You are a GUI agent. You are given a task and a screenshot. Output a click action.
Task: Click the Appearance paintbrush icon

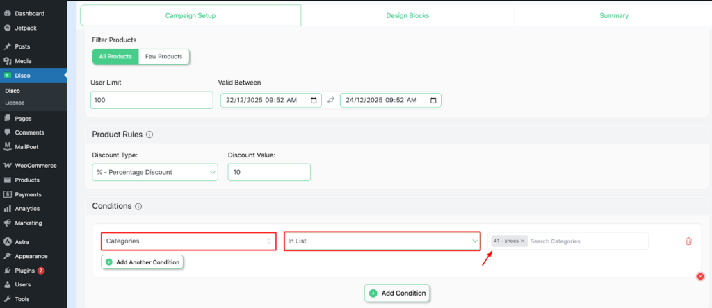[7, 256]
